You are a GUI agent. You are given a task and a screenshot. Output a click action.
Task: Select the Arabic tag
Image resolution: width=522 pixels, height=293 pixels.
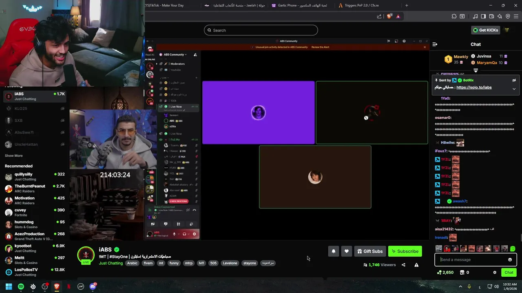132,263
